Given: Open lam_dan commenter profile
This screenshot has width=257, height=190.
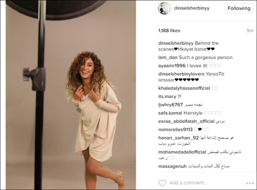Looking at the screenshot, I should coord(168,57).
